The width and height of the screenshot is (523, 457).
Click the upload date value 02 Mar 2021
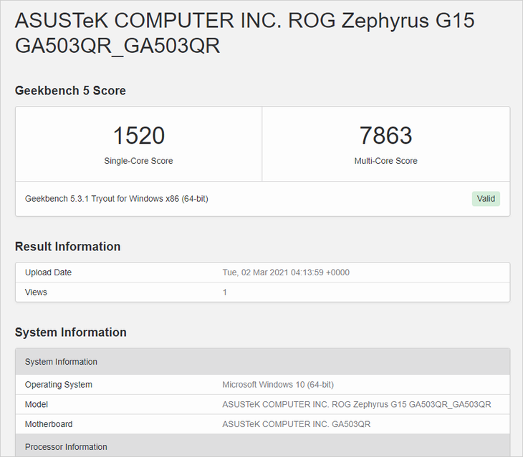pos(286,272)
